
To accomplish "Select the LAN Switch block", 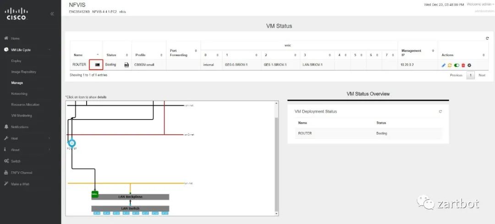I will [130, 208].
